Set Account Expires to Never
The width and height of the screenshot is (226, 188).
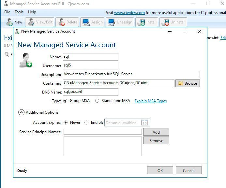pos(66,123)
